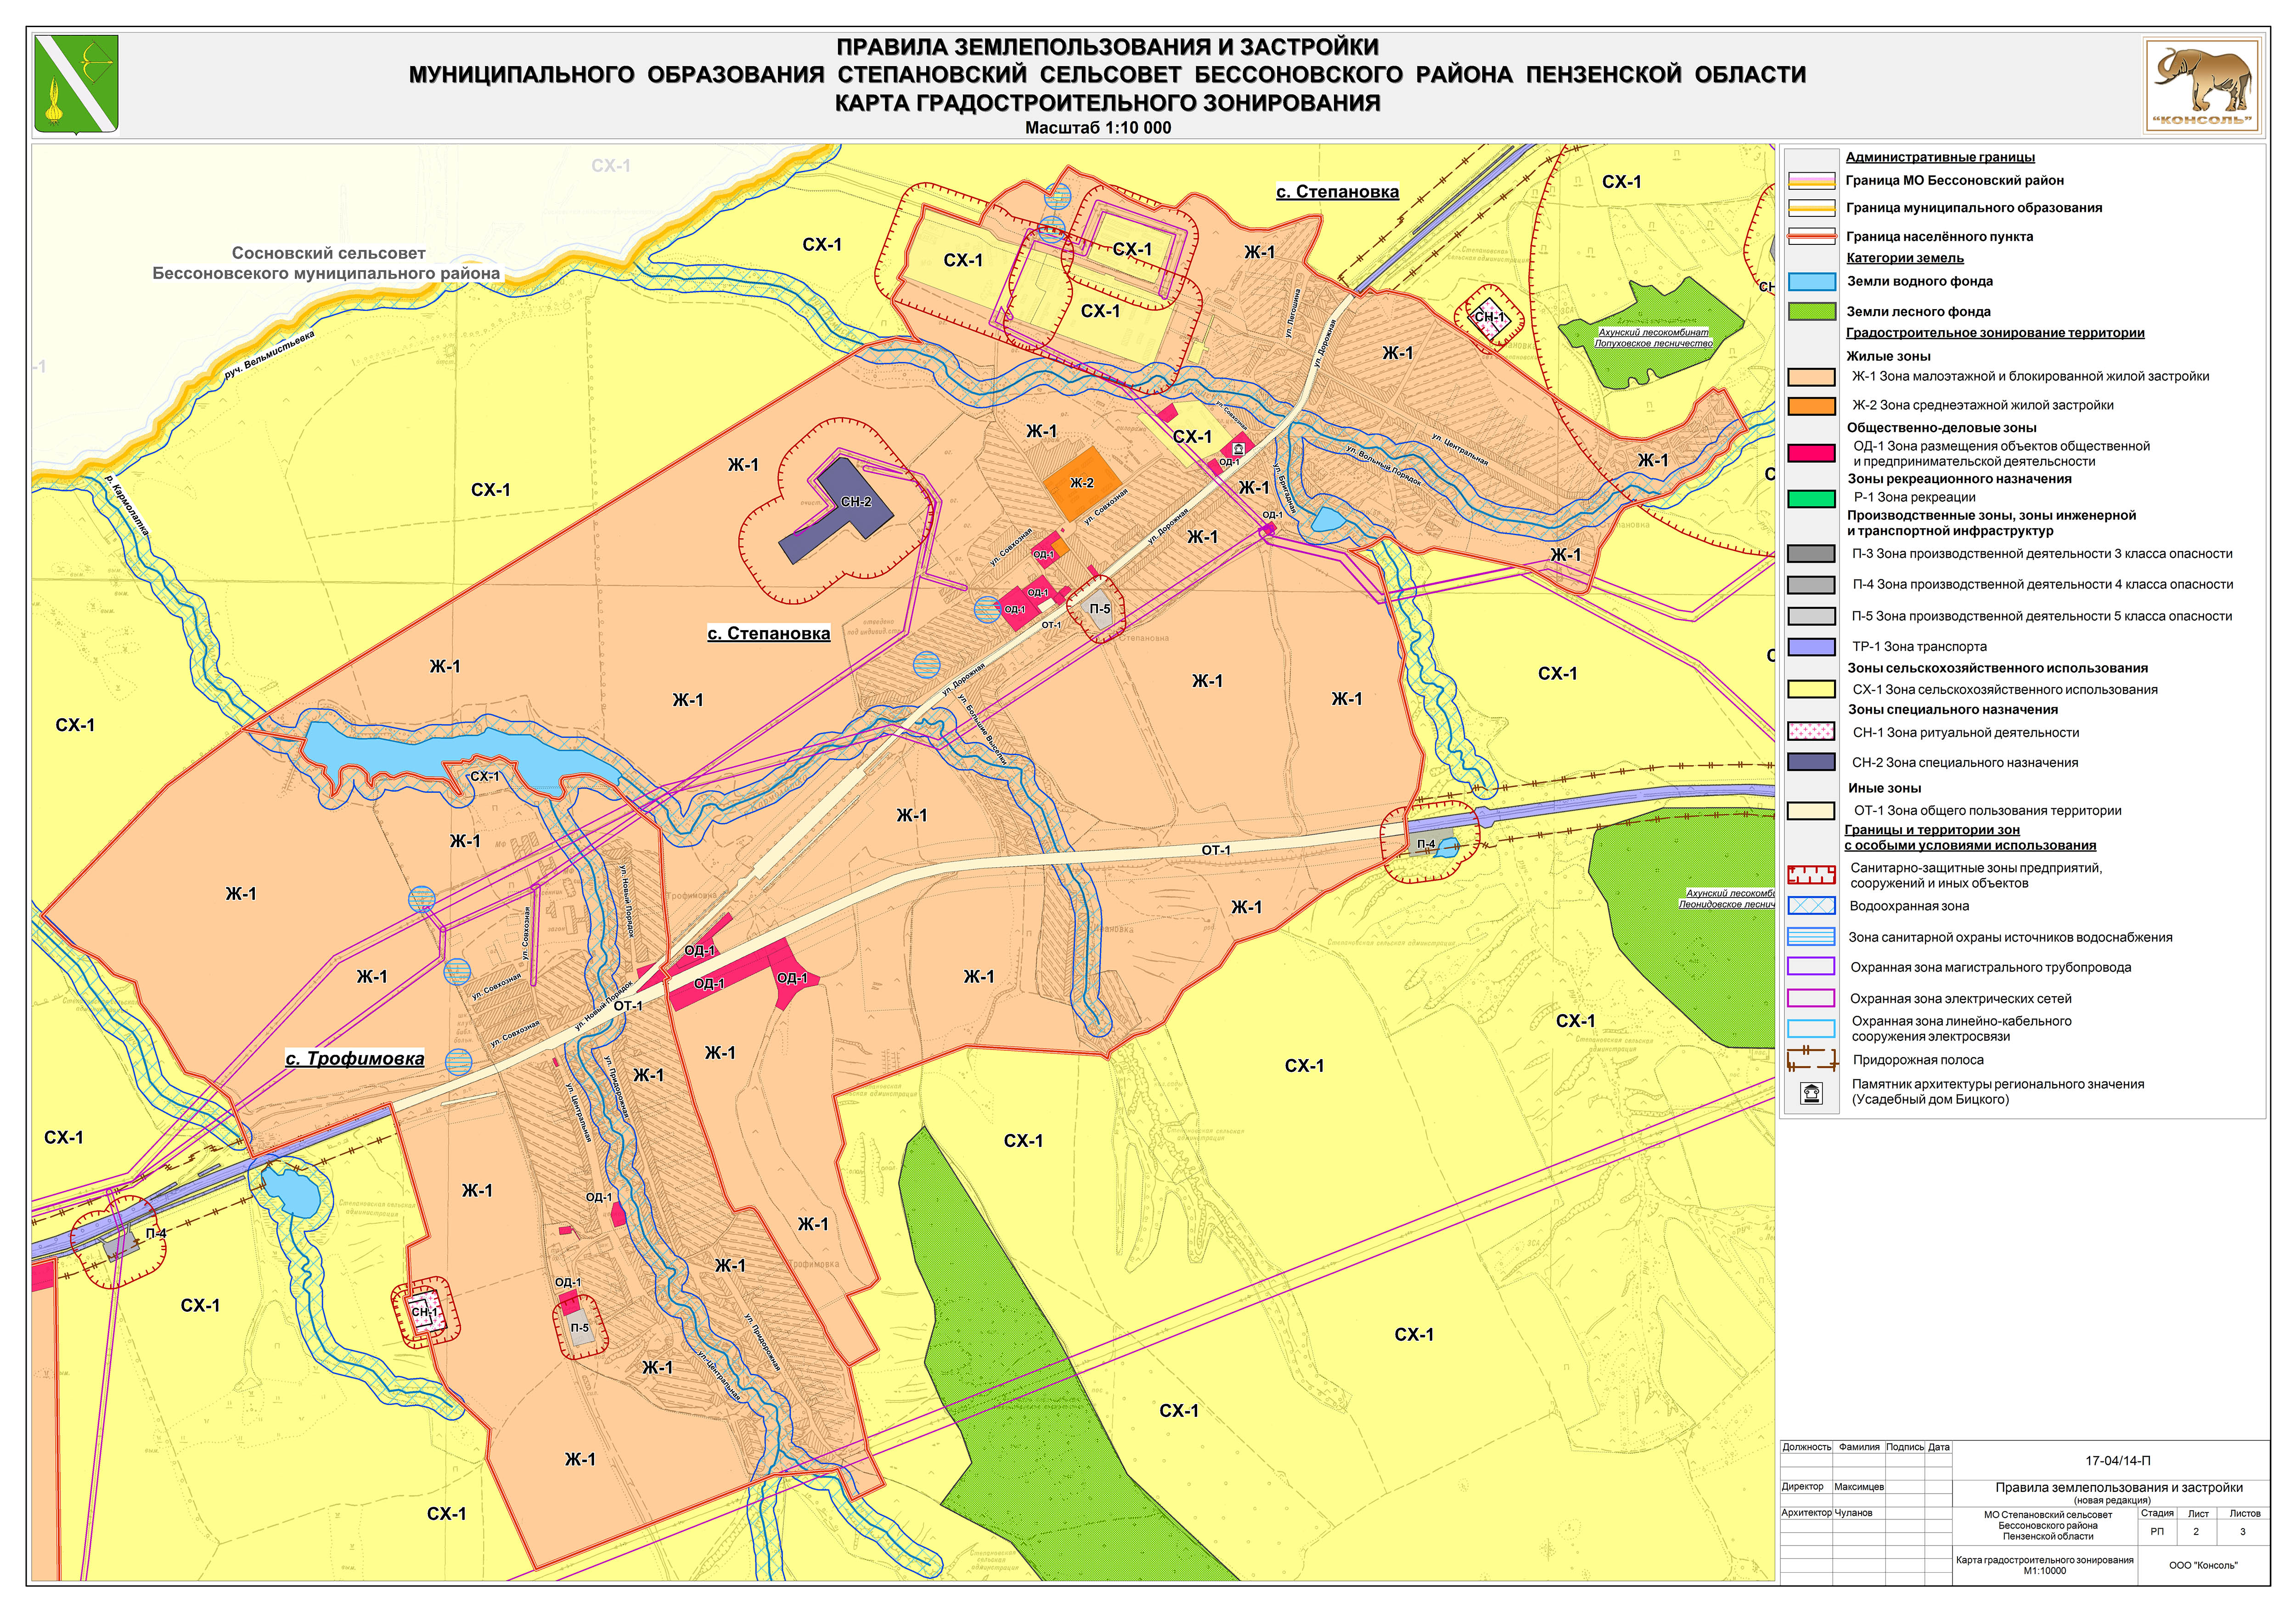Click 'Градостроительное зонирование территории' legend heading
2296x1614 pixels.
point(1995,333)
